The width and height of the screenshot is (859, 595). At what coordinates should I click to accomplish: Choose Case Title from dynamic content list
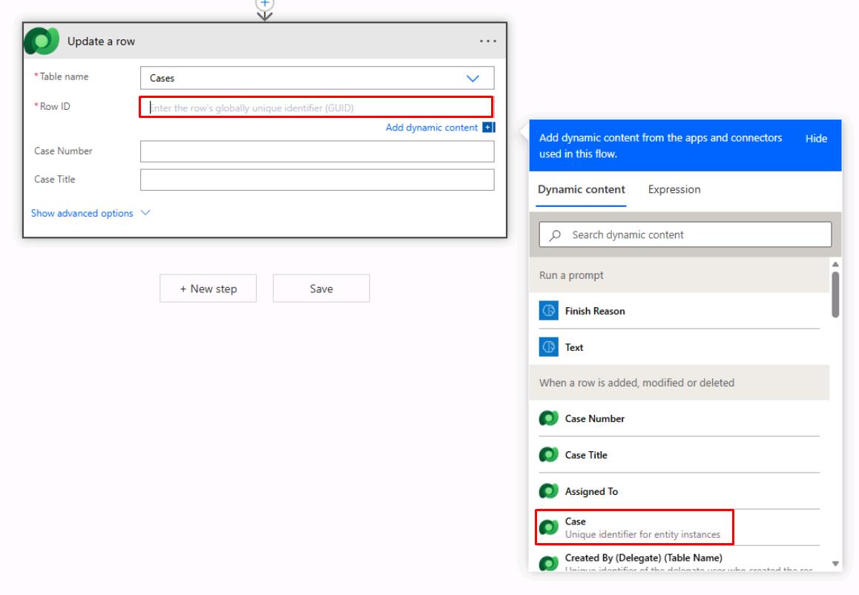[x=679, y=455]
